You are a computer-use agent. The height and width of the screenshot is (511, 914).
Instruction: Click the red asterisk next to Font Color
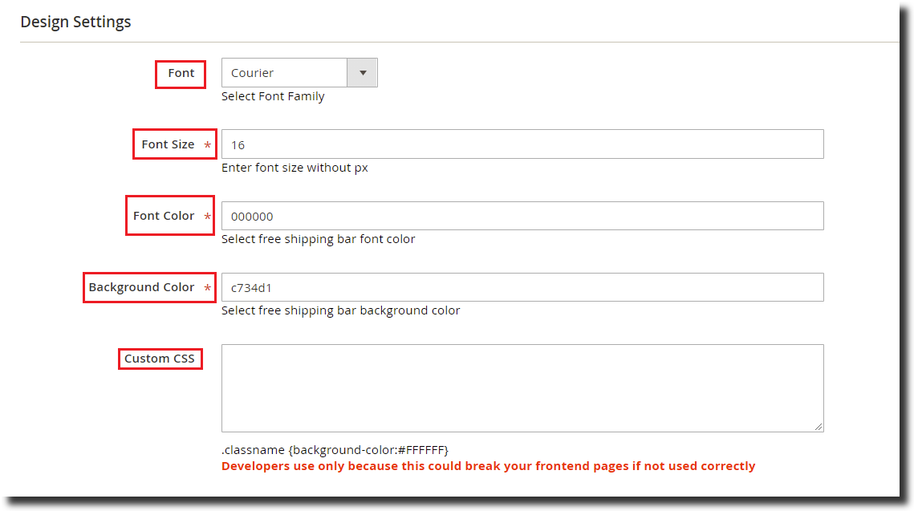point(208,217)
